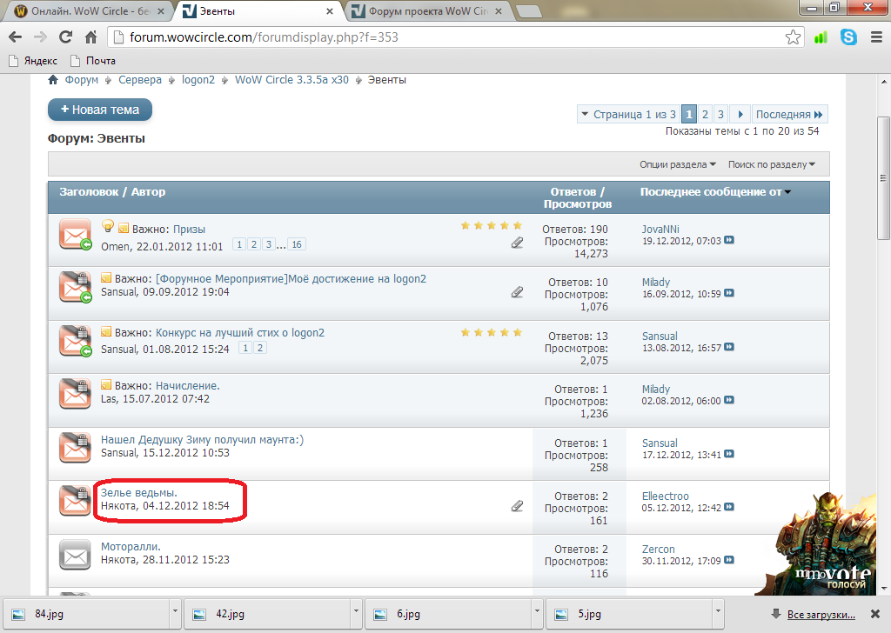The height and width of the screenshot is (633, 891).
Task: Close the downloads bar
Action: click(875, 614)
